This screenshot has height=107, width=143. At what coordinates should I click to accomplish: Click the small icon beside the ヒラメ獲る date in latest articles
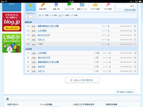click(x=135, y=31)
